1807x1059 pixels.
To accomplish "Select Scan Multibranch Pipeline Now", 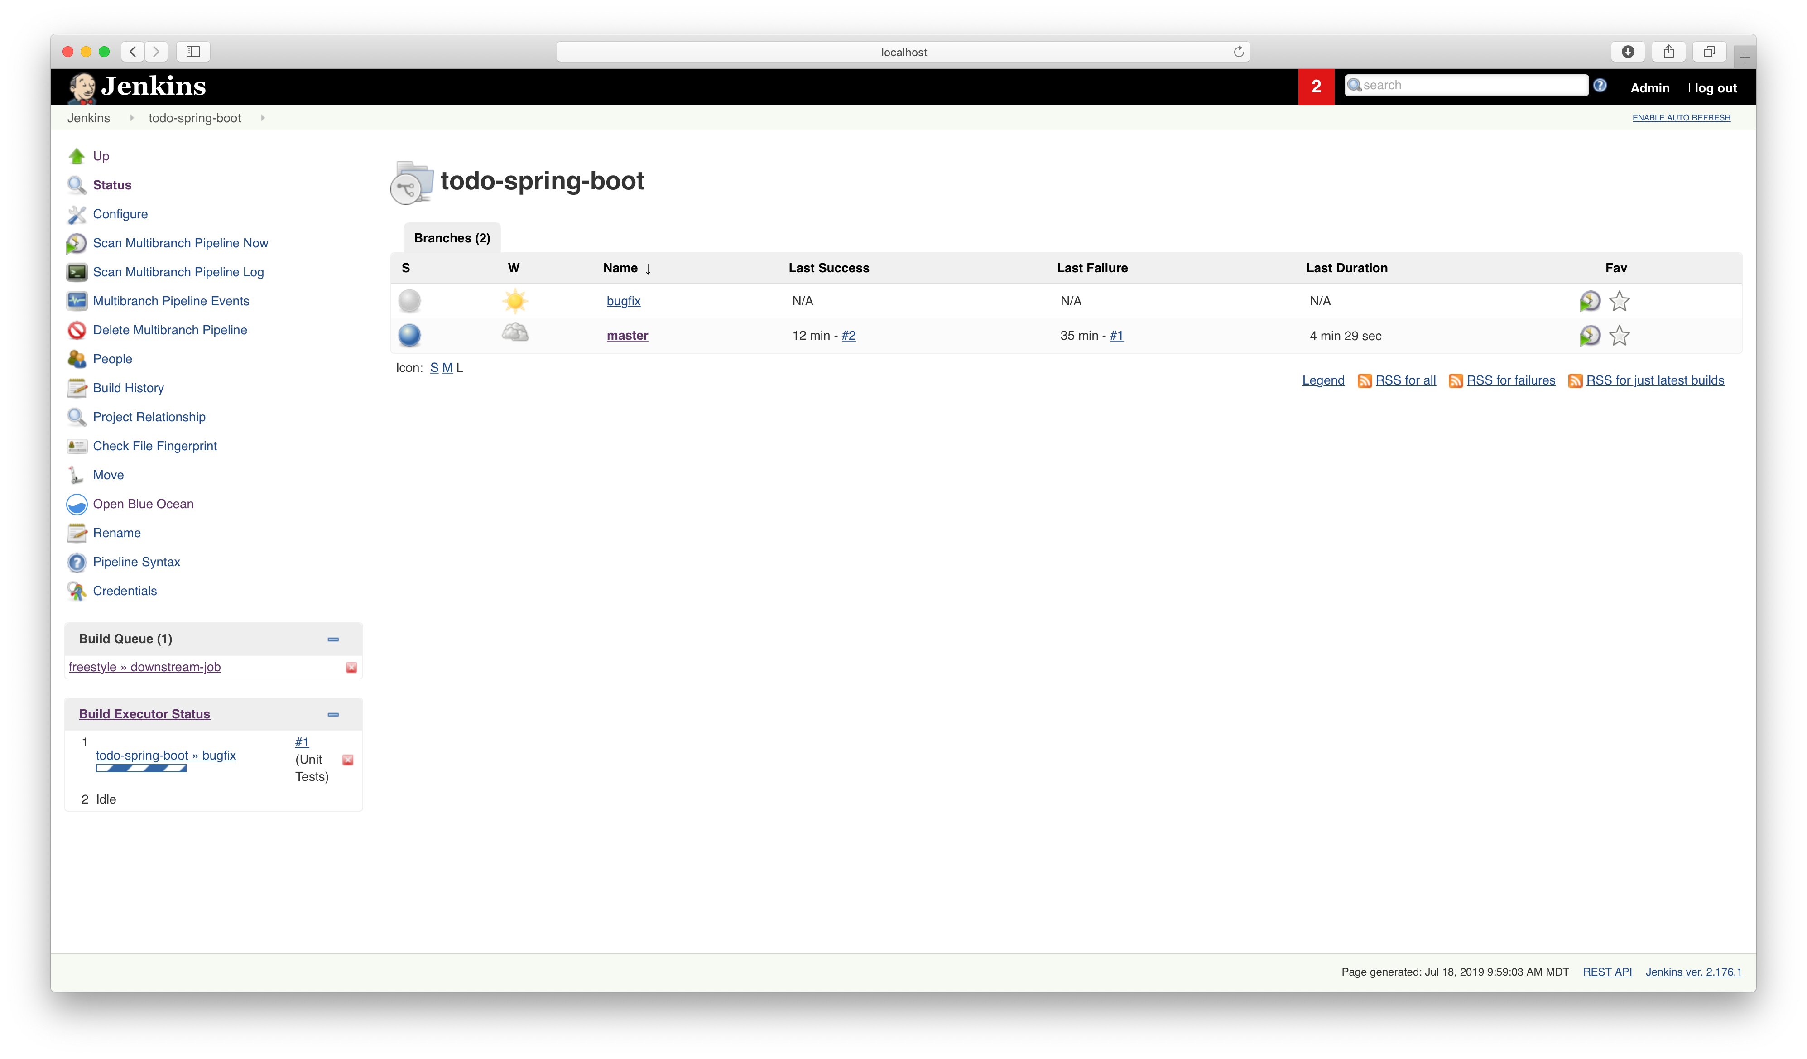I will click(180, 242).
